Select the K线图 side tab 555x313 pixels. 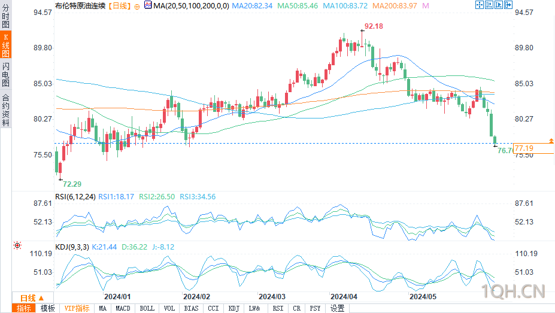(5, 44)
